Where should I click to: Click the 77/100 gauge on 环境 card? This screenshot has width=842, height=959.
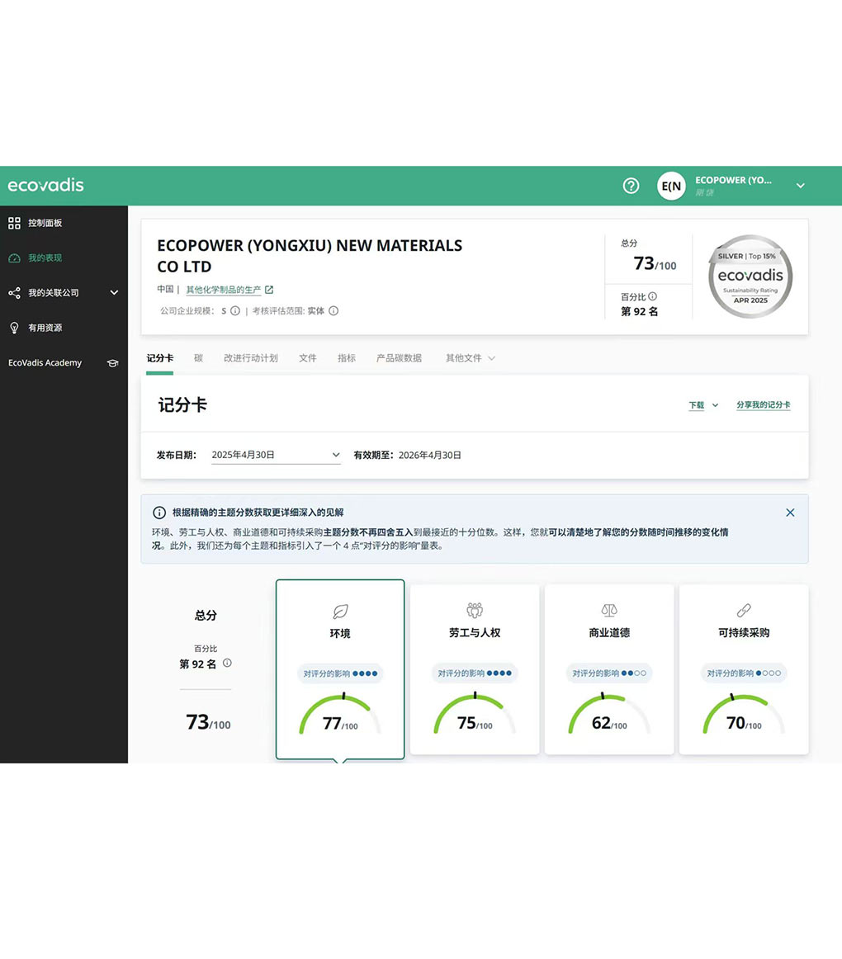[340, 714]
